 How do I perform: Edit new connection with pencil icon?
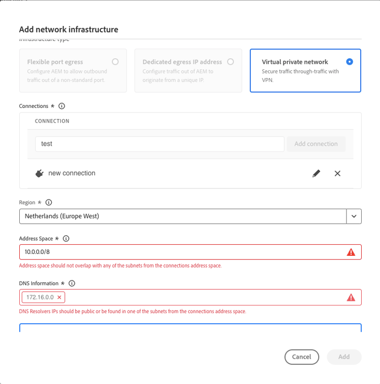click(x=316, y=173)
